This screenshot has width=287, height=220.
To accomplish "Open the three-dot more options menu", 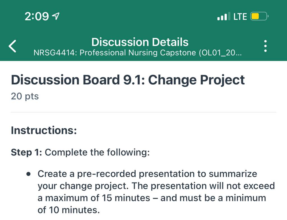I will tap(265, 46).
